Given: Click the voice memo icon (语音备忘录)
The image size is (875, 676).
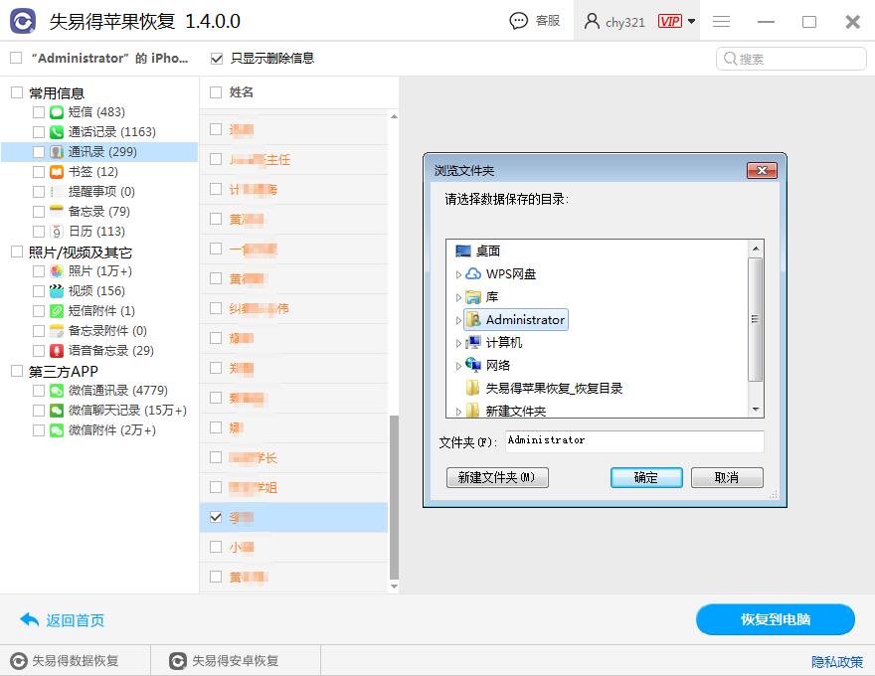Looking at the screenshot, I should click(x=57, y=351).
